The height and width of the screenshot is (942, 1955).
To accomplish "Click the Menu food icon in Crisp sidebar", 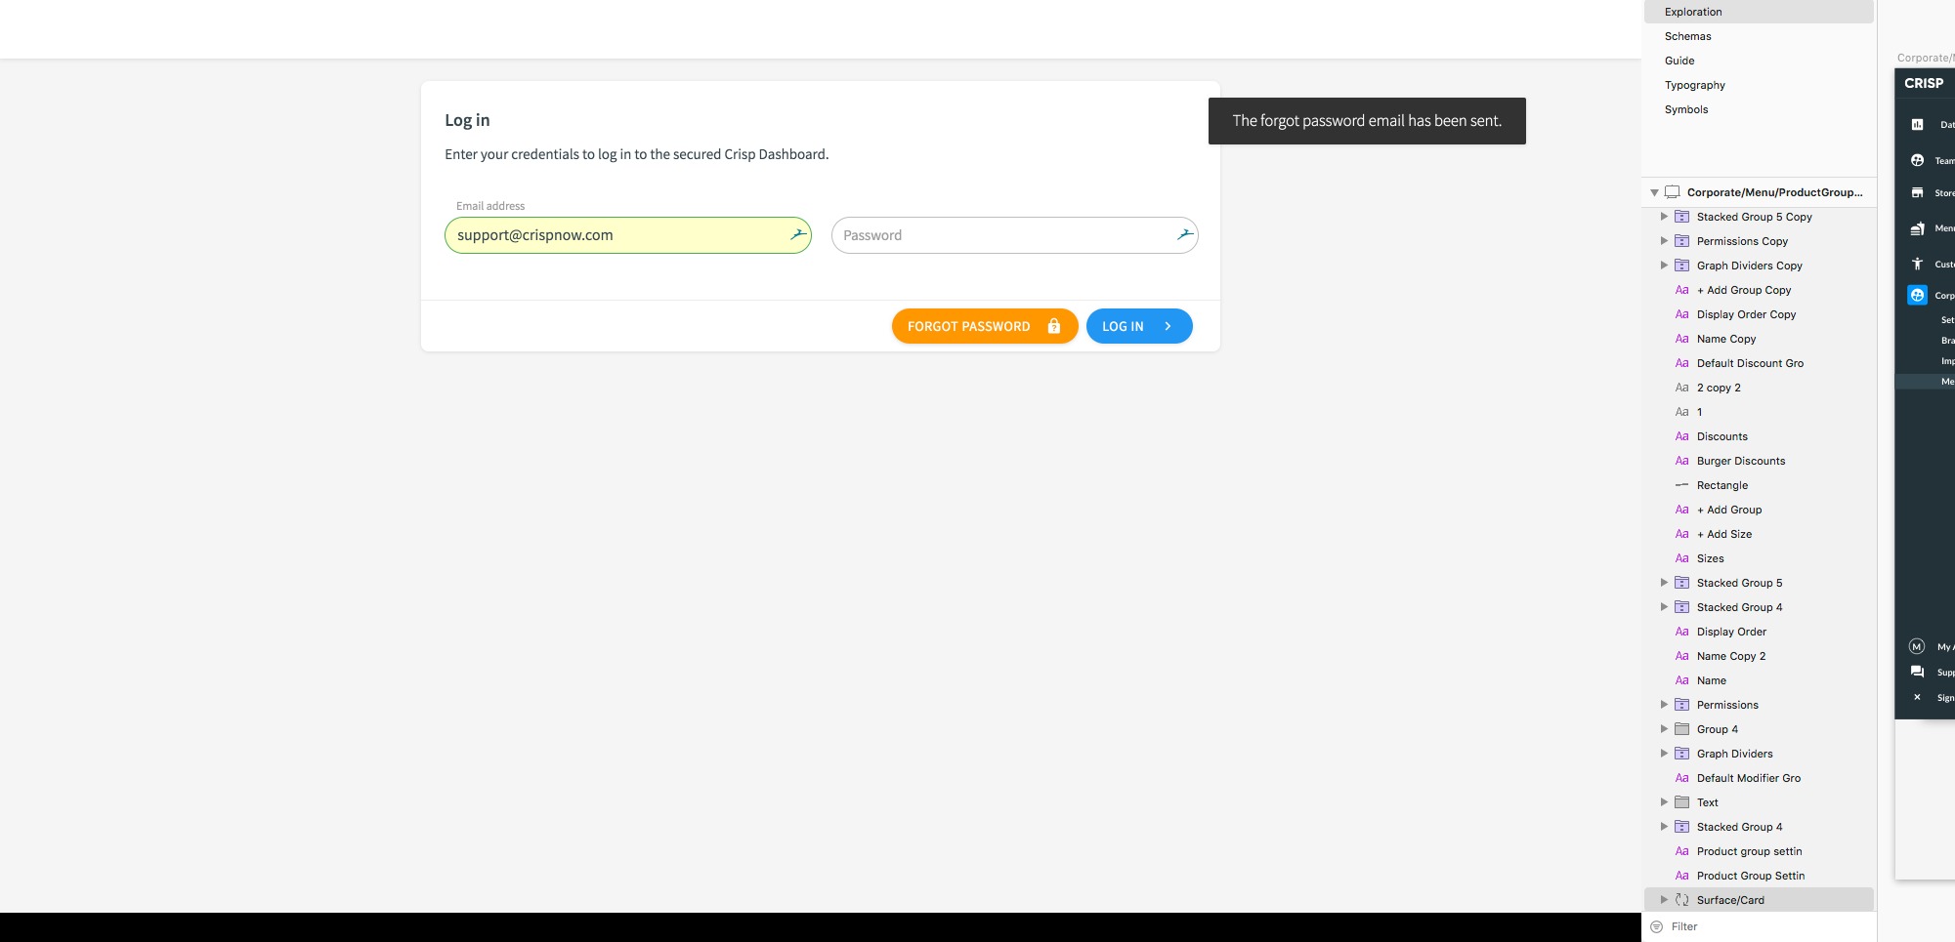I will click(1917, 228).
